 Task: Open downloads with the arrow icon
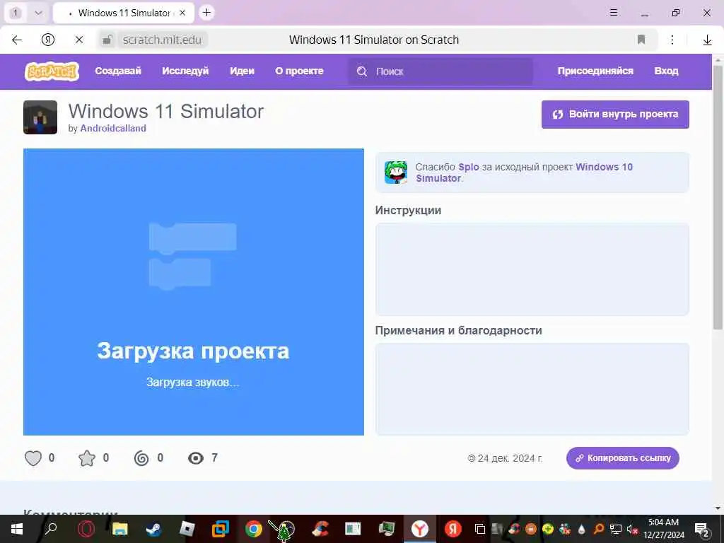(707, 40)
